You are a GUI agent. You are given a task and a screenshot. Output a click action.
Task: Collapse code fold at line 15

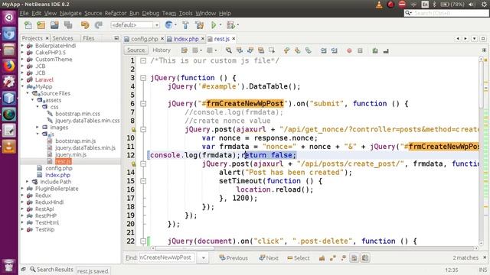point(143,181)
